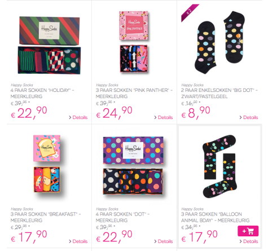The width and height of the screenshot is (268, 251).
Task: Click the Big Dot ankle socks image
Action: point(219,42)
